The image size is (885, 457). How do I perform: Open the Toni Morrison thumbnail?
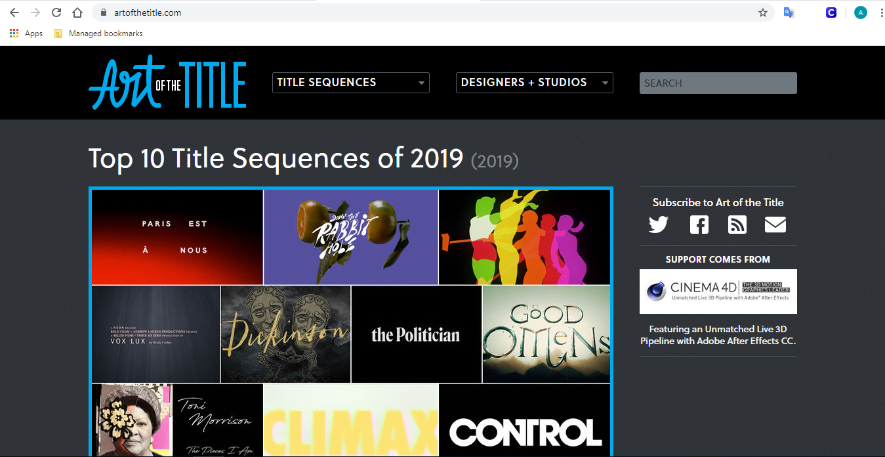coord(177,420)
